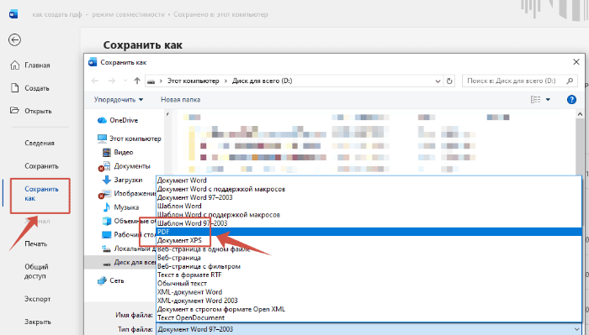Screen dimensions: 589x335
Task: Open the view options dropdown arrow
Action: [x=548, y=100]
